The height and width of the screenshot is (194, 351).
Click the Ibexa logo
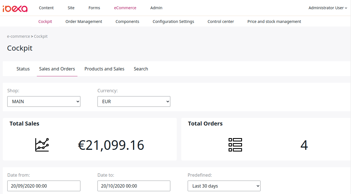point(15,8)
